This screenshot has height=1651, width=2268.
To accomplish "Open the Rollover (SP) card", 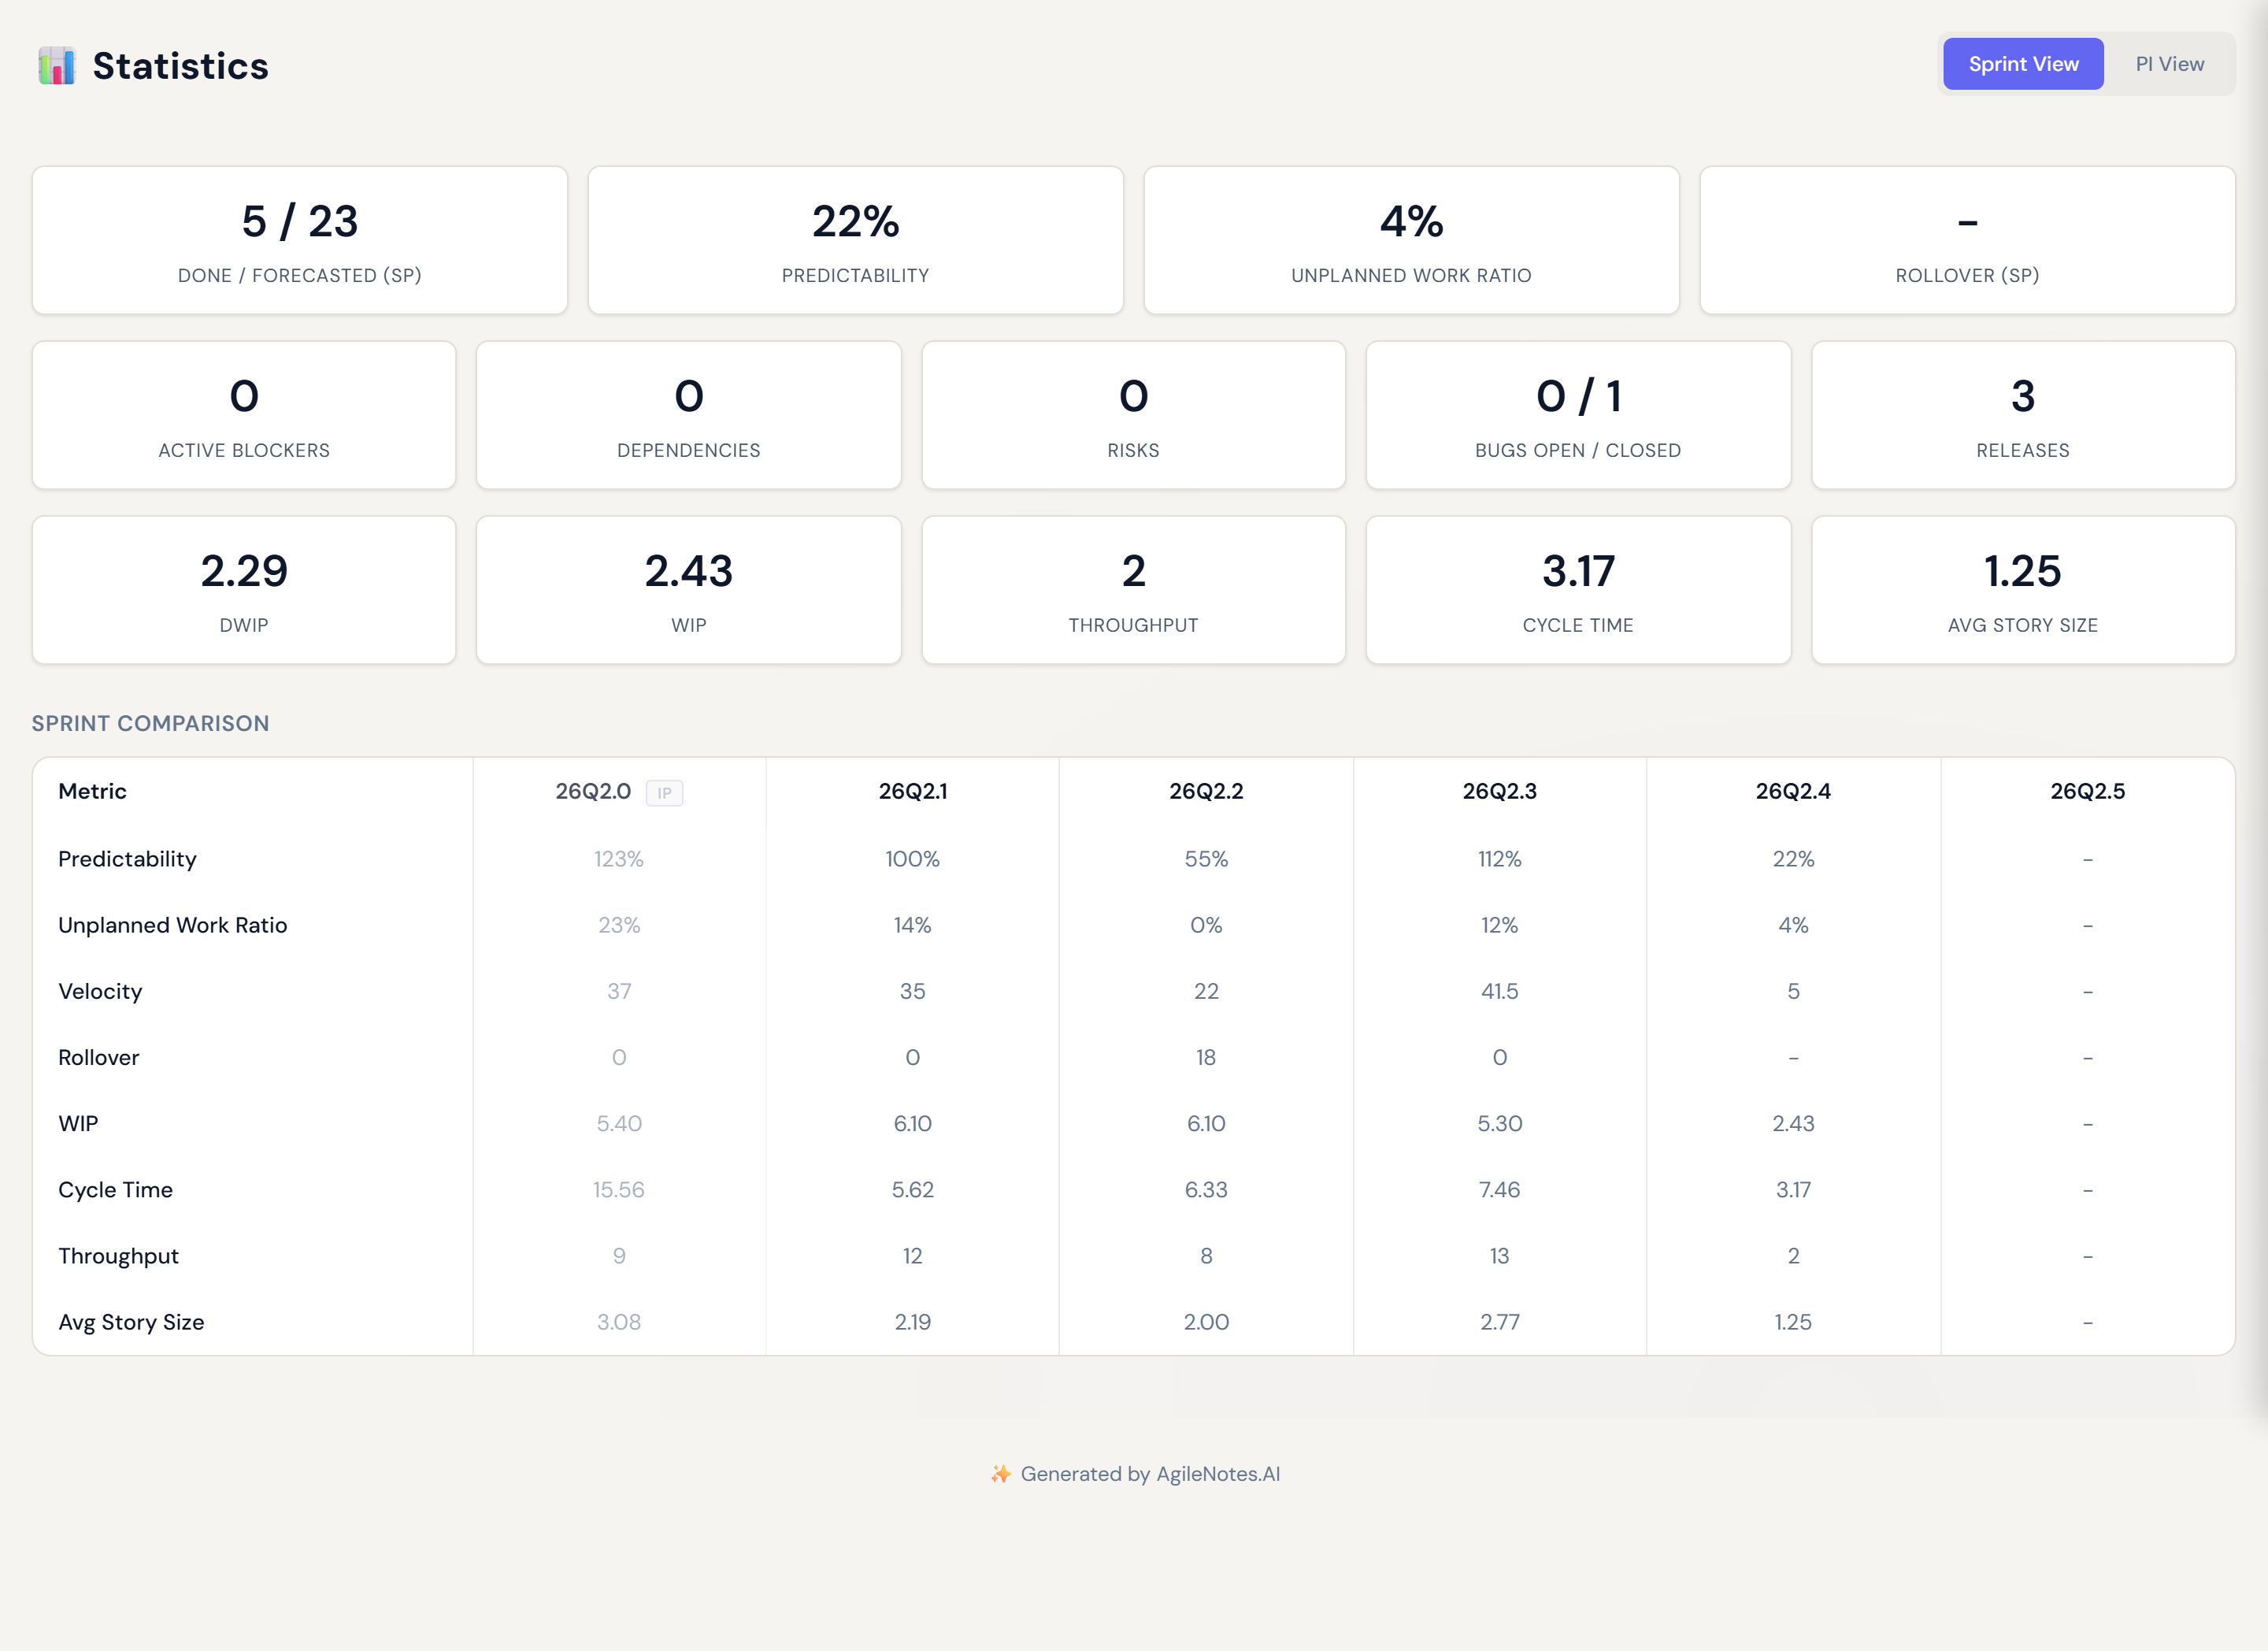I will click(x=1967, y=240).
